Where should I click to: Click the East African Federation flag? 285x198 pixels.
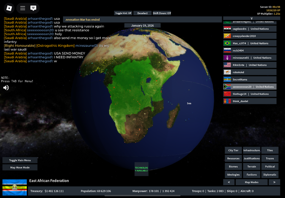tap(15, 187)
